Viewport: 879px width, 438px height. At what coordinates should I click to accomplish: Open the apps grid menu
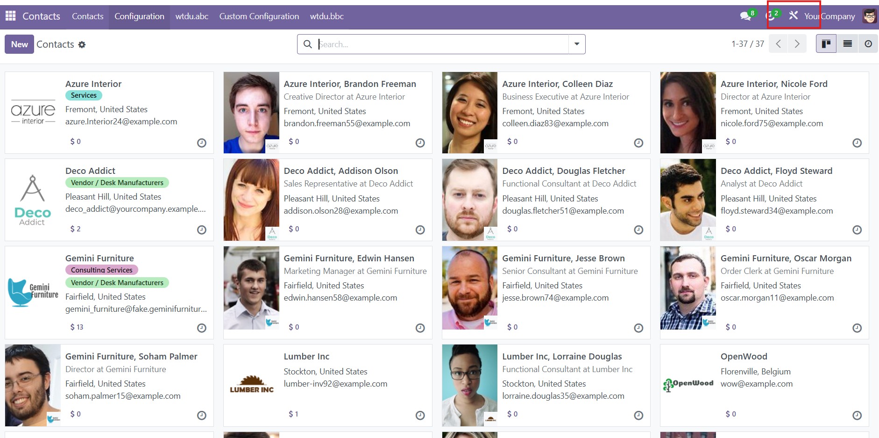click(x=10, y=16)
